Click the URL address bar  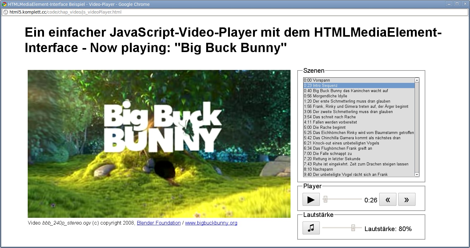(234, 12)
